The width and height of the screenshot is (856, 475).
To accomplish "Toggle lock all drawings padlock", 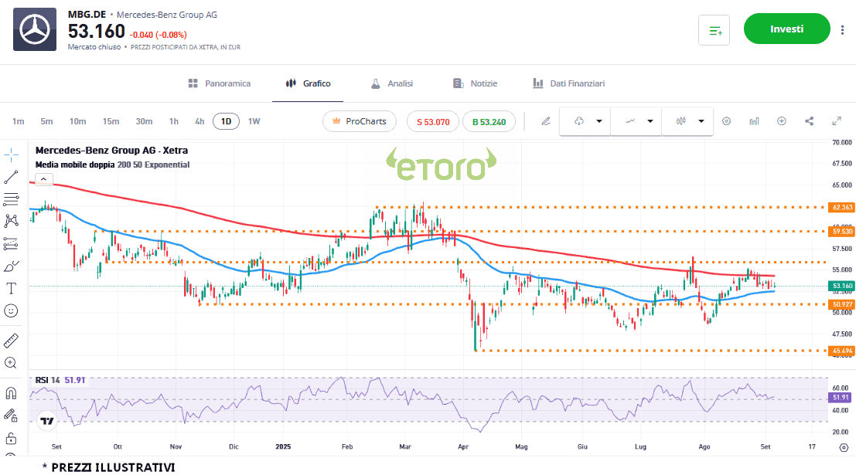I will 11,439.
